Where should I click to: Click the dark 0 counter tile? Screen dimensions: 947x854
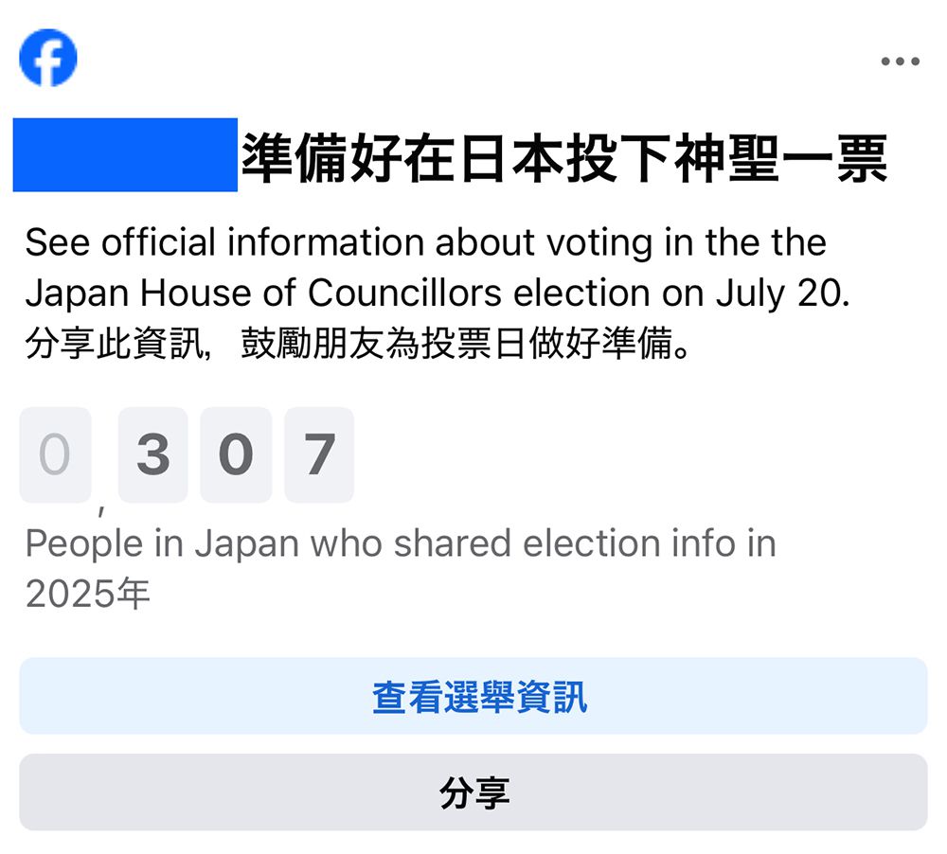[x=236, y=454]
